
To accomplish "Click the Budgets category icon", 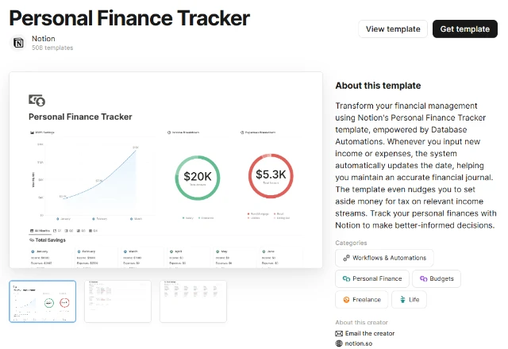I will click(423, 278).
